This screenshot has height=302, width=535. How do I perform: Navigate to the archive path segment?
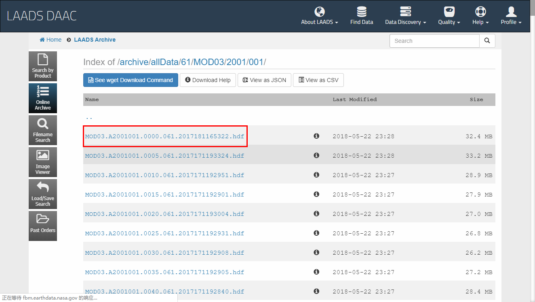(134, 62)
